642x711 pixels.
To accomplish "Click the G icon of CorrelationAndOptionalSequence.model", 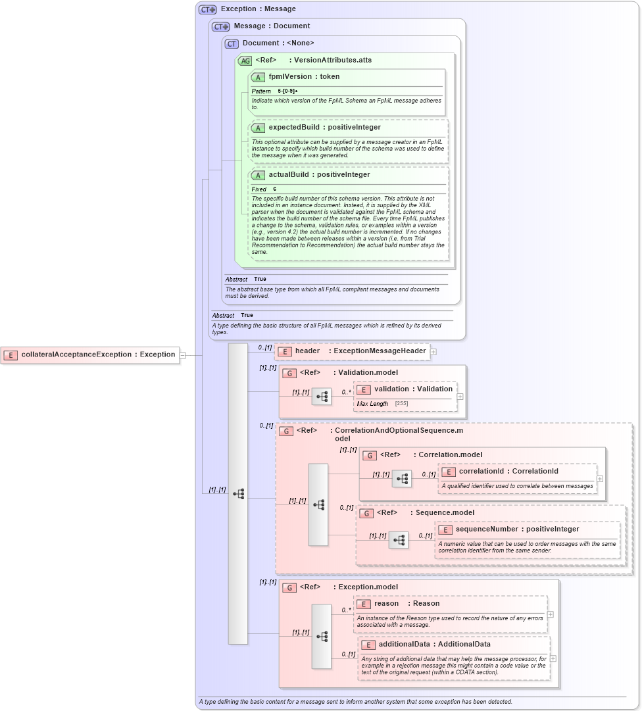I will (286, 431).
